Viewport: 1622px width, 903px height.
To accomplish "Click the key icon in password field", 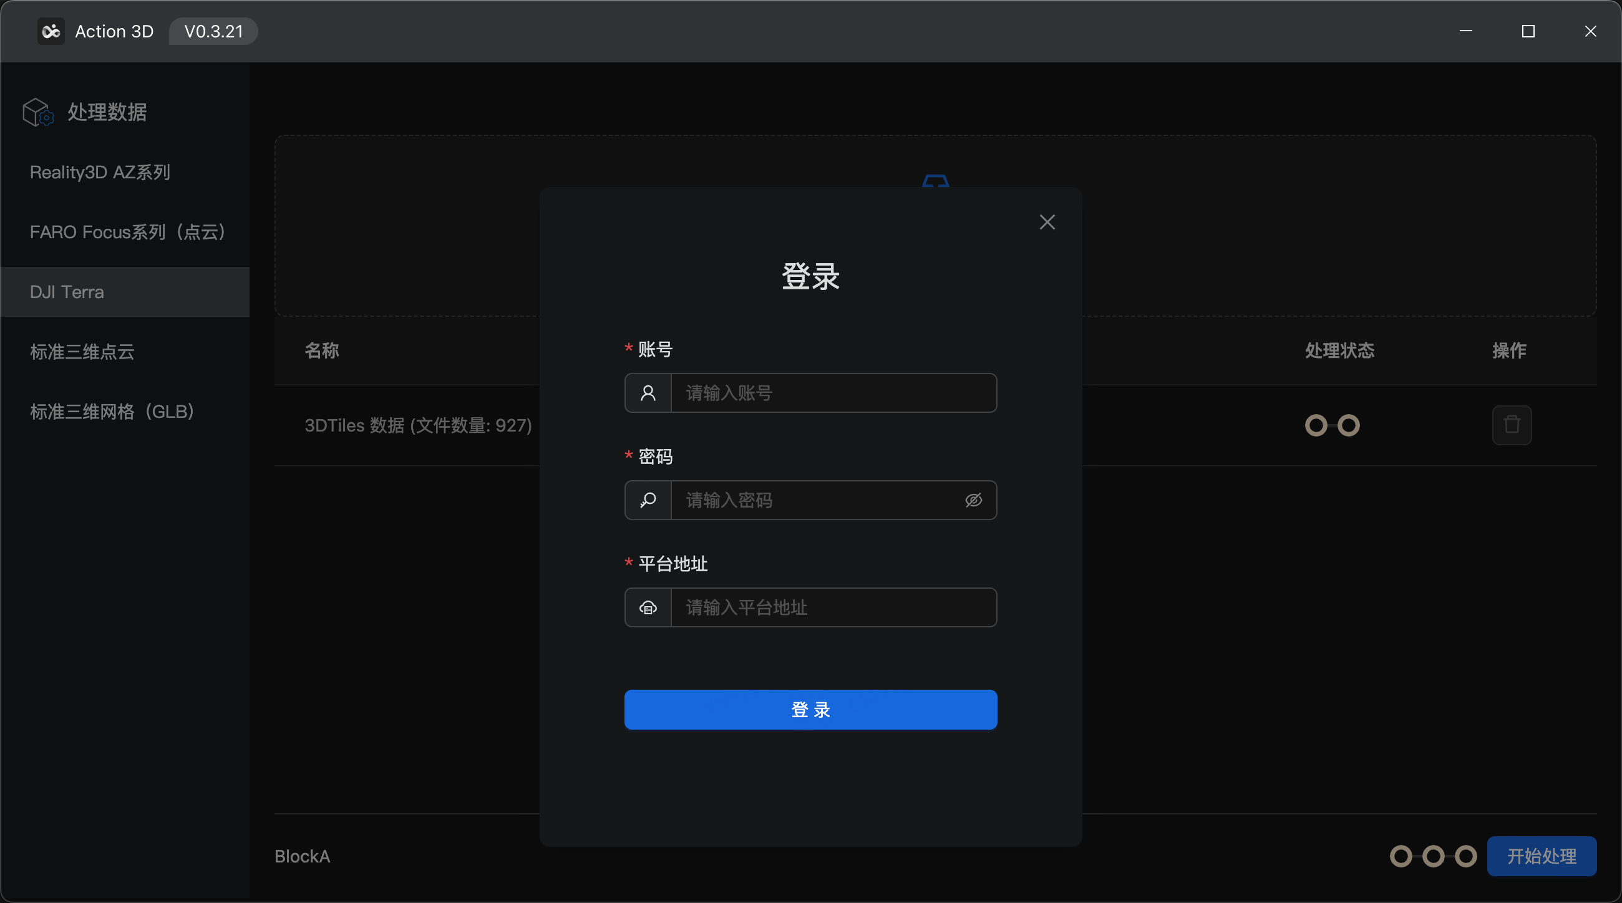I will coord(648,500).
